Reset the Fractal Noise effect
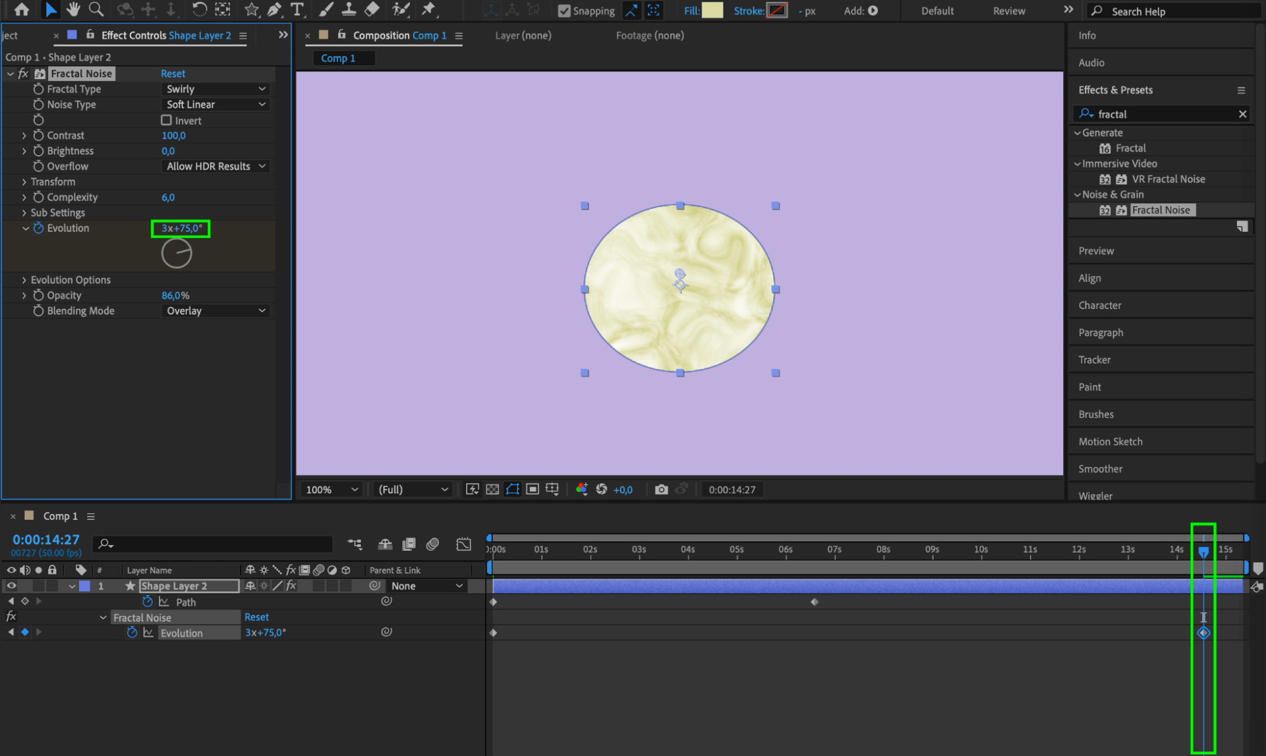The image size is (1266, 756). 173,73
